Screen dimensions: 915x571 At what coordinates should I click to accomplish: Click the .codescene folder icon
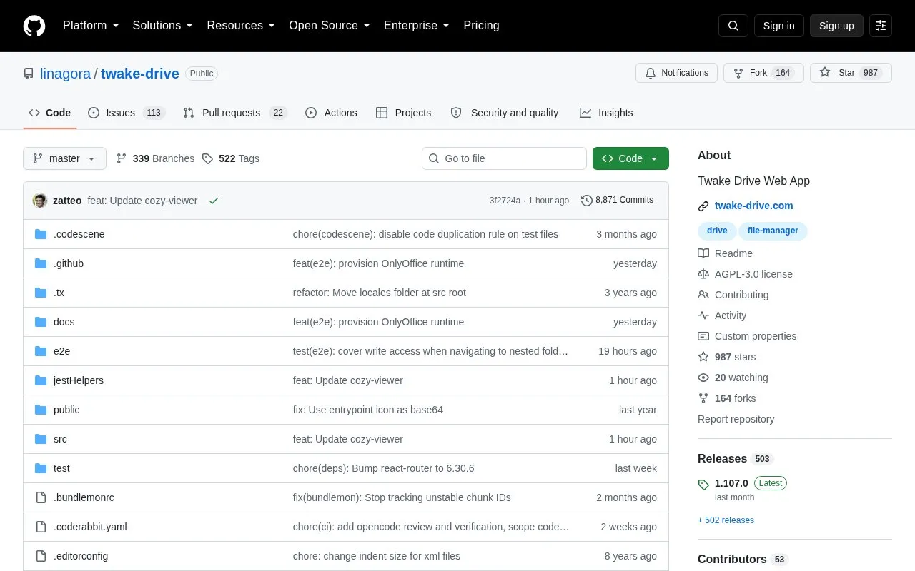tap(41, 234)
